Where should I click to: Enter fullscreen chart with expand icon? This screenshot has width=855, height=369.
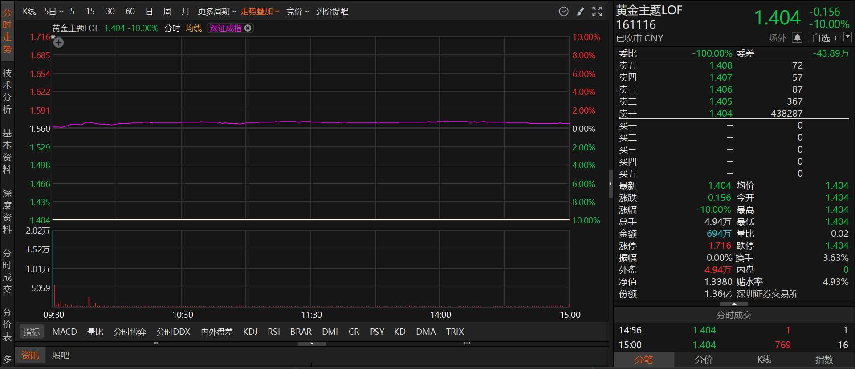(x=597, y=12)
